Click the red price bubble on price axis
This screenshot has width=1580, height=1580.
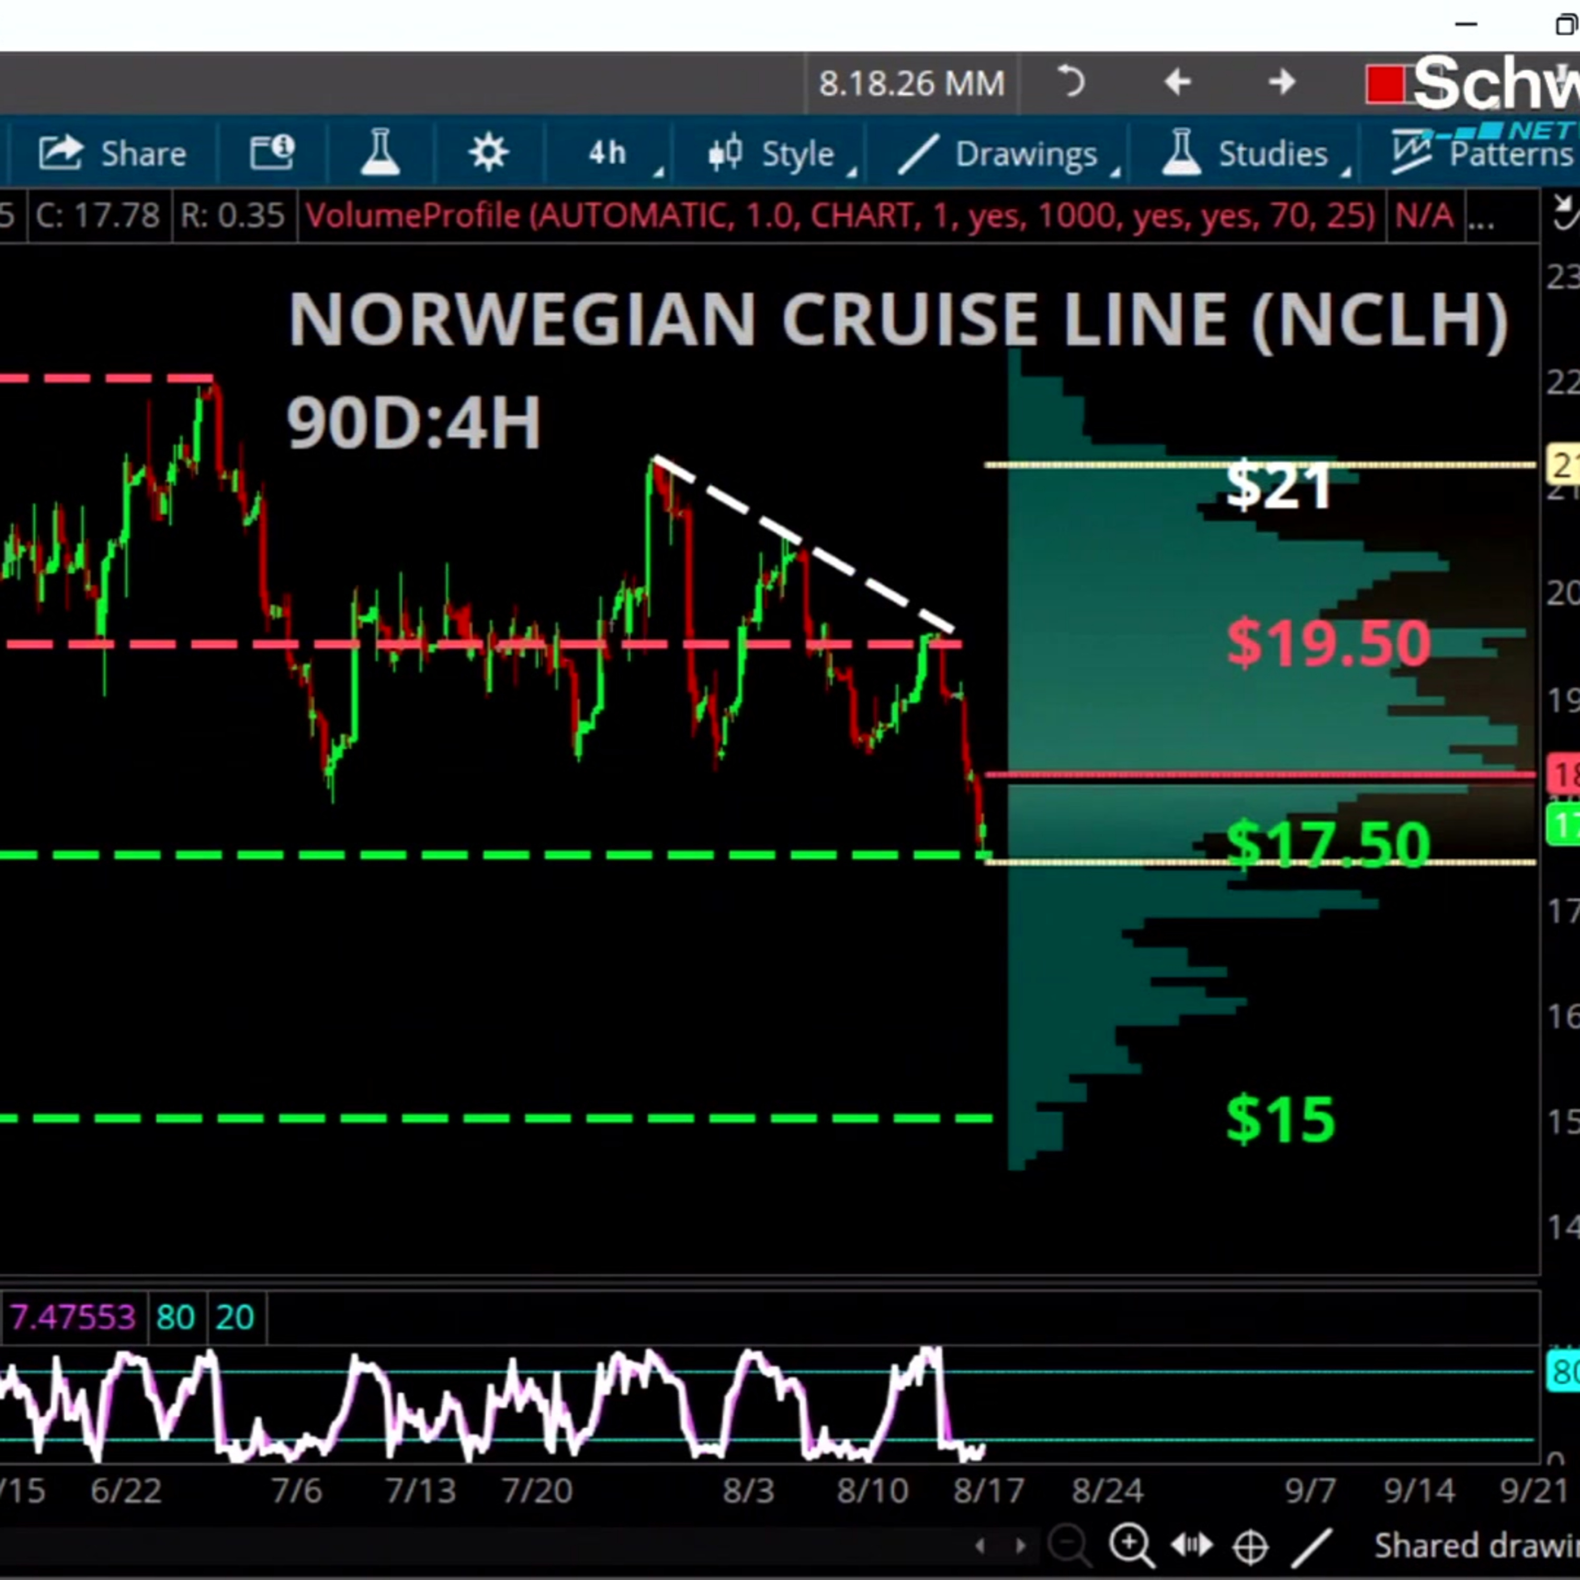click(x=1562, y=774)
